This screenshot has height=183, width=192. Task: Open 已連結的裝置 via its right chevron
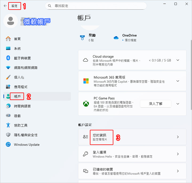tap(178, 171)
